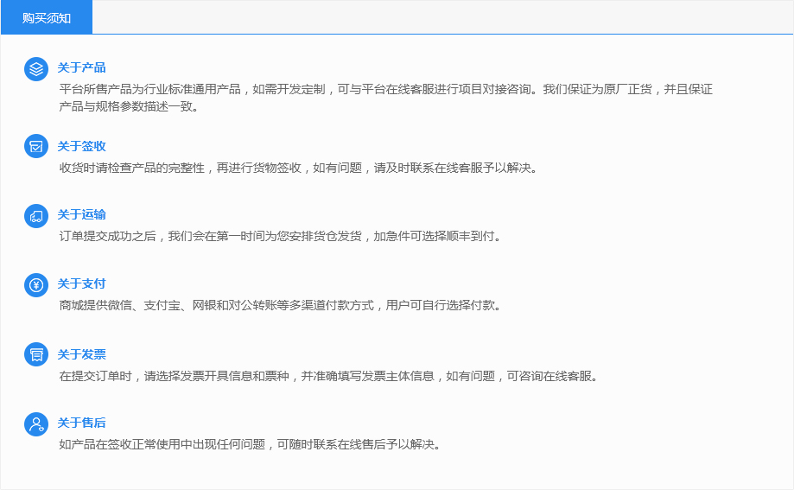Click the inbox icon beside 关于签收

click(x=35, y=147)
